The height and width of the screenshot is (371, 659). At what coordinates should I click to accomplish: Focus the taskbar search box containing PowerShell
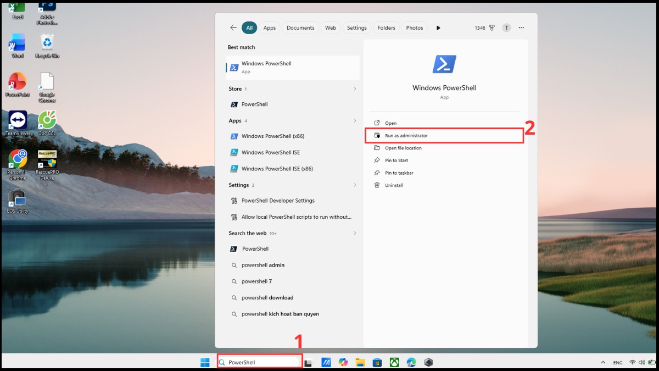coord(260,362)
